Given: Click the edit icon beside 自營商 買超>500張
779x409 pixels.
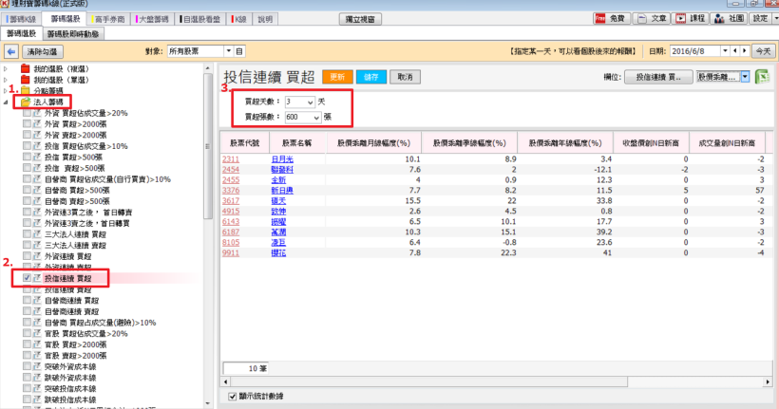Looking at the screenshot, I should tap(37, 190).
